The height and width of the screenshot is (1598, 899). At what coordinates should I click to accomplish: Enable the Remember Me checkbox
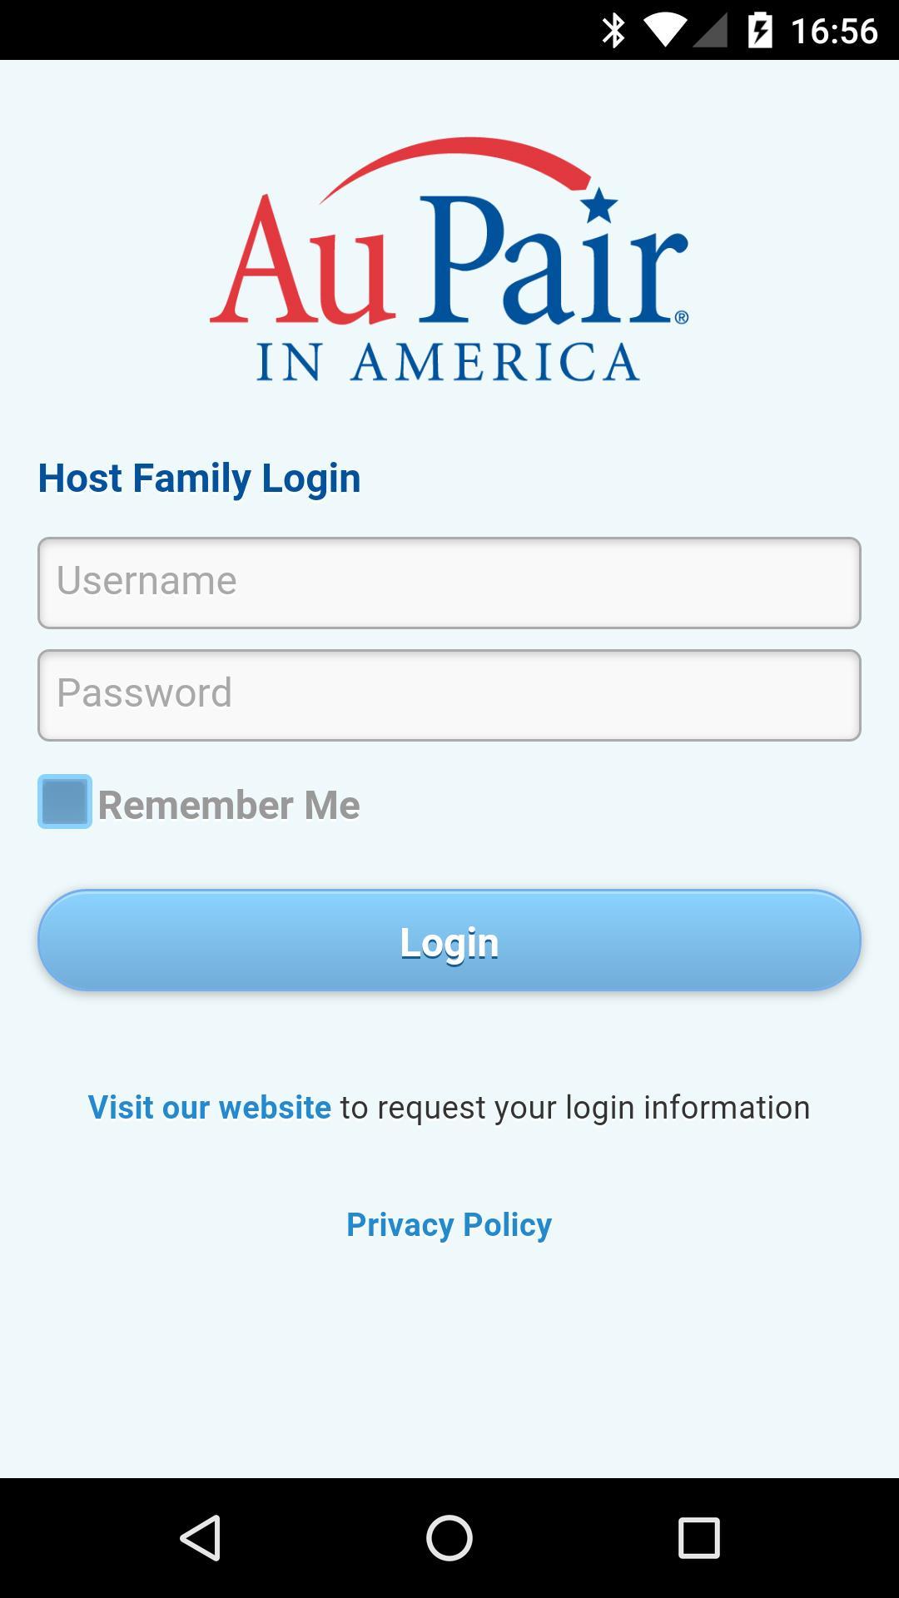(65, 802)
